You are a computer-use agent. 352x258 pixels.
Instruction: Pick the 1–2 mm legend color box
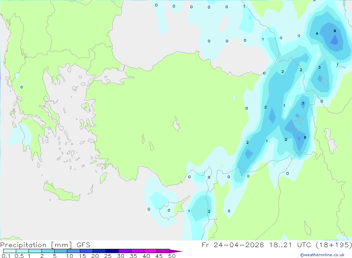pyautogui.click(x=35, y=251)
